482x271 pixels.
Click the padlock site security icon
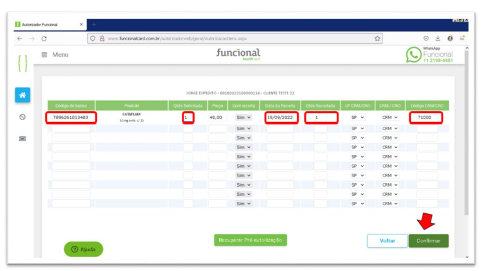click(x=102, y=38)
